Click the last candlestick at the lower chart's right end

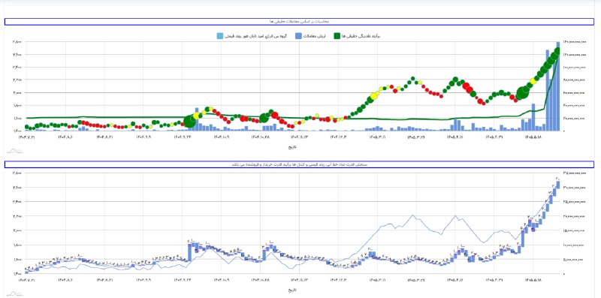click(557, 185)
